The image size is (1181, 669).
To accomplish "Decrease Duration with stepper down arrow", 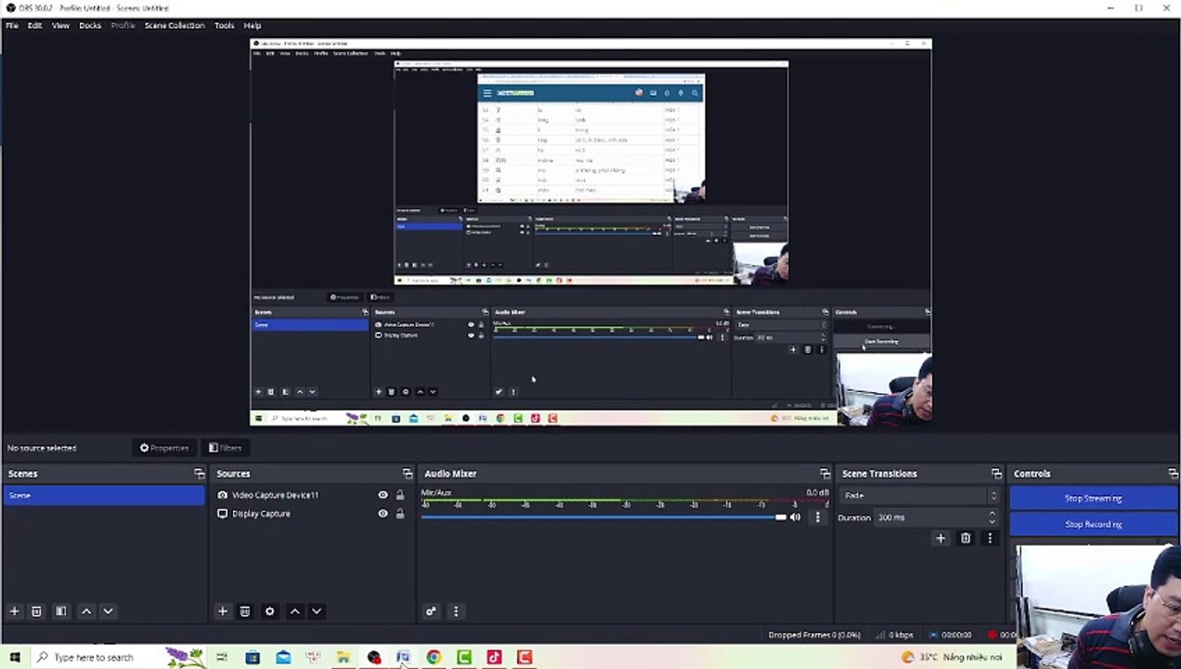I will click(992, 521).
